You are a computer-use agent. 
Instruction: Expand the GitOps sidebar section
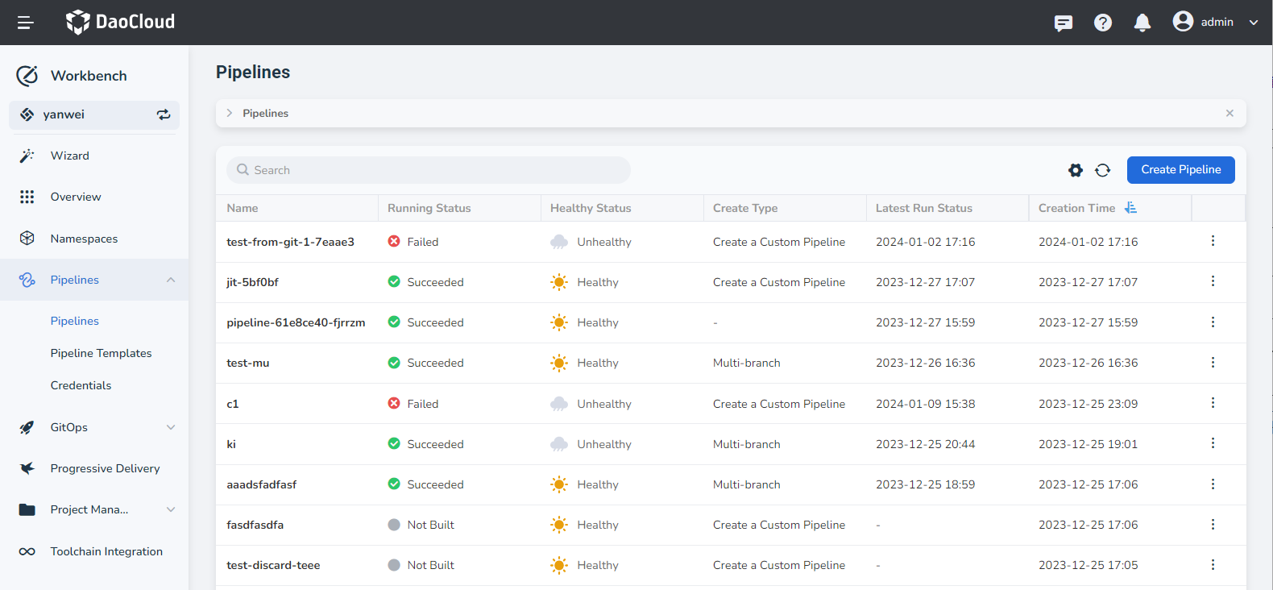[170, 427]
